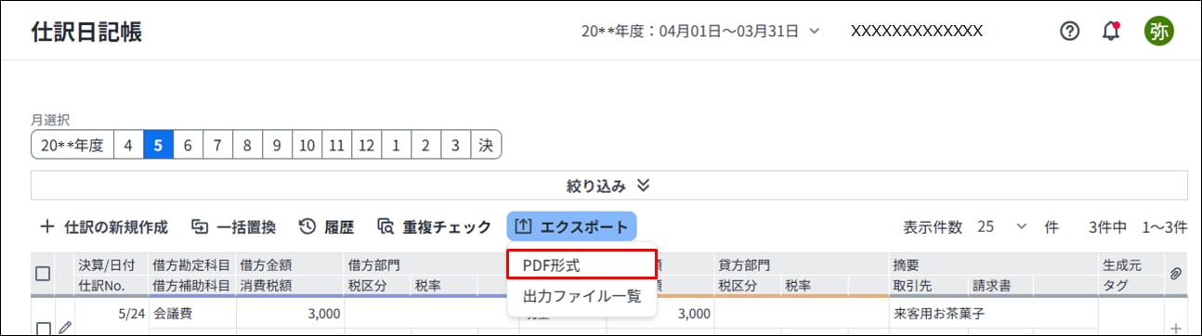The width and height of the screenshot is (1202, 336).
Task: Open the fiscal year period dropdown
Action: click(x=700, y=31)
